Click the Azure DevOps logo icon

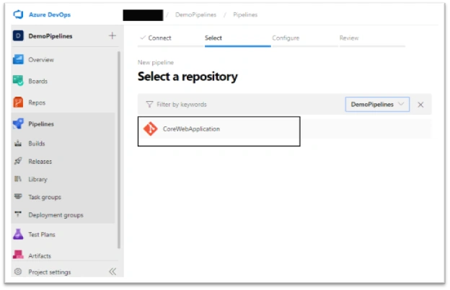pos(18,14)
